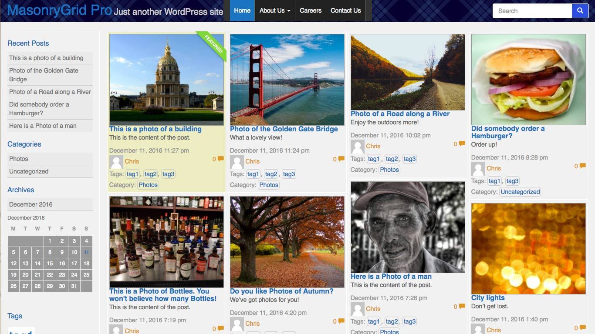Open recent post 'Did somebody order a Hamburger?'
Image resolution: width=595 pixels, height=334 pixels.
click(x=39, y=109)
